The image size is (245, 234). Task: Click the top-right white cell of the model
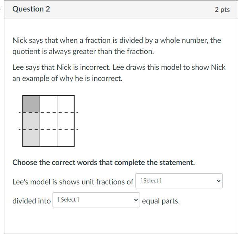(x=66, y=104)
